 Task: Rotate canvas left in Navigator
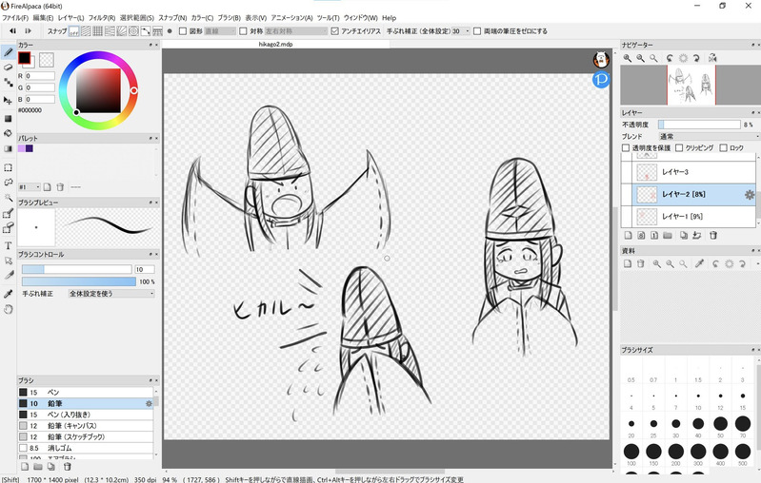coord(670,58)
